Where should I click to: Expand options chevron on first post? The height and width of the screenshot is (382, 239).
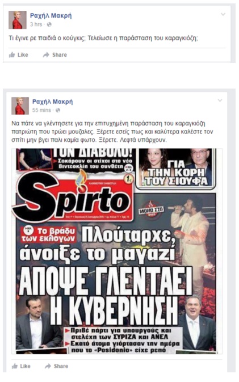(223, 14)
